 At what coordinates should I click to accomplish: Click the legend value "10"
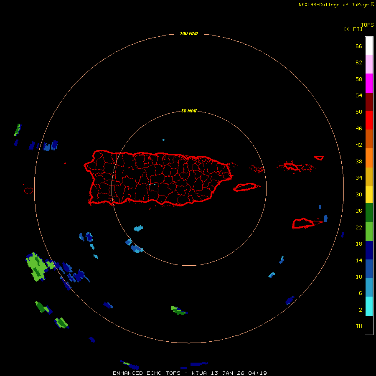click(359, 277)
